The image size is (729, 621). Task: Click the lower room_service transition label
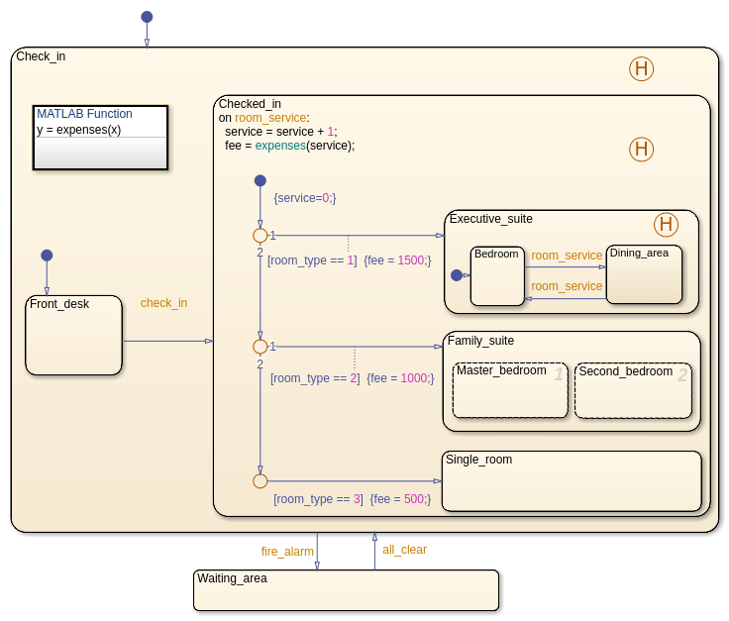567,286
